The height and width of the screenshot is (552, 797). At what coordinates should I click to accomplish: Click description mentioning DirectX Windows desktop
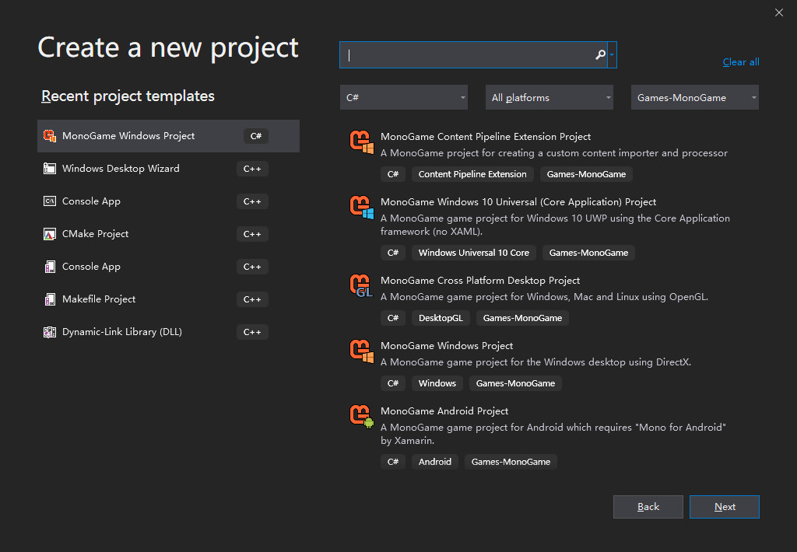(x=535, y=362)
